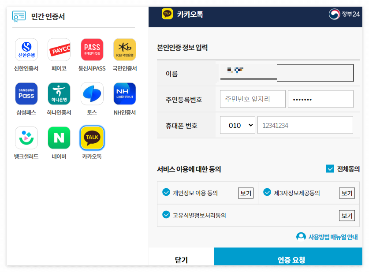Screen dimensions: 369x272
Task: Pick the NH인증서 icon
Action: click(125, 93)
